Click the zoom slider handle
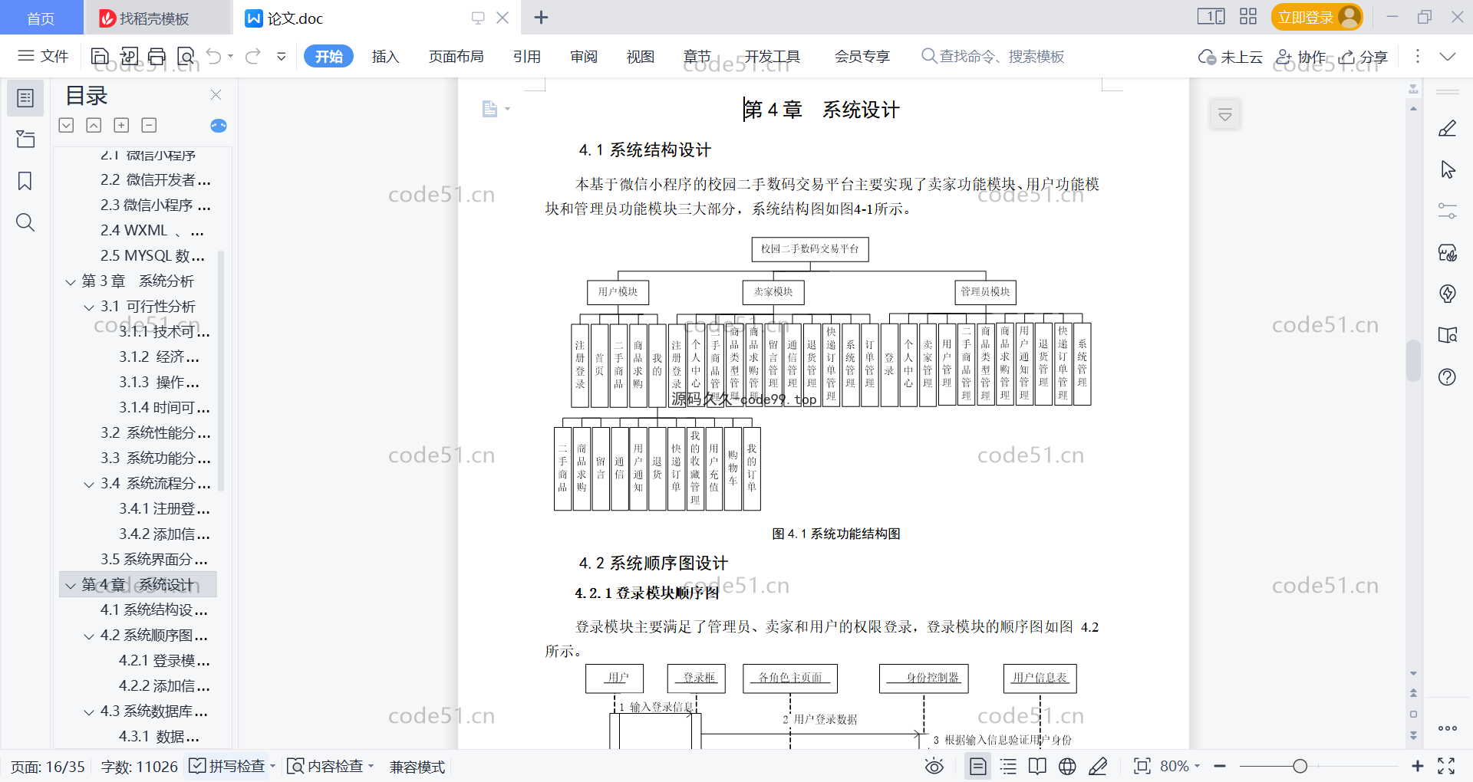Screen dimensions: 1473x782 click(1300, 766)
